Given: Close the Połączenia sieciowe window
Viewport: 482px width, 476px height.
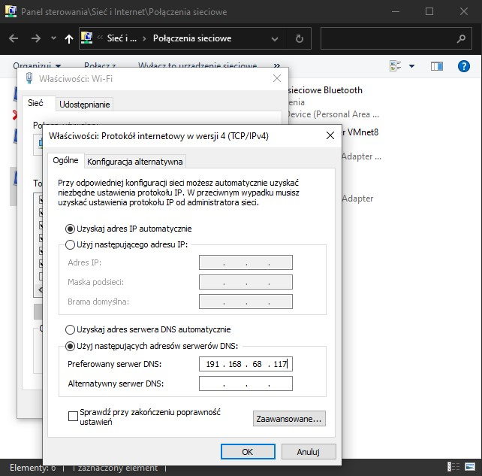Looking at the screenshot, I should [463, 11].
